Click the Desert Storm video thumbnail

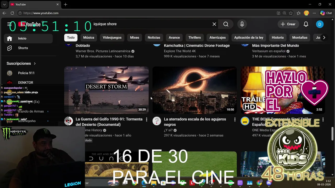click(x=107, y=90)
